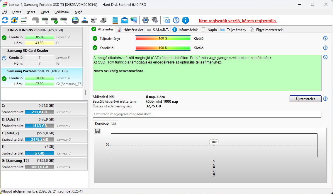Click the boxes with computer tower icon

(103, 20)
